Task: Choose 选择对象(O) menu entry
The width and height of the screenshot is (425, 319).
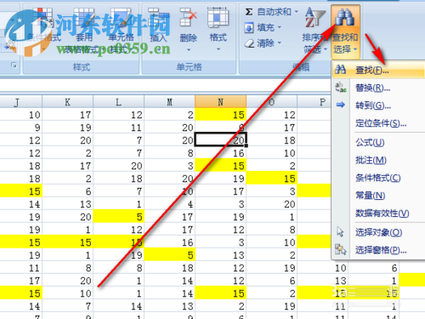Action: [379, 232]
